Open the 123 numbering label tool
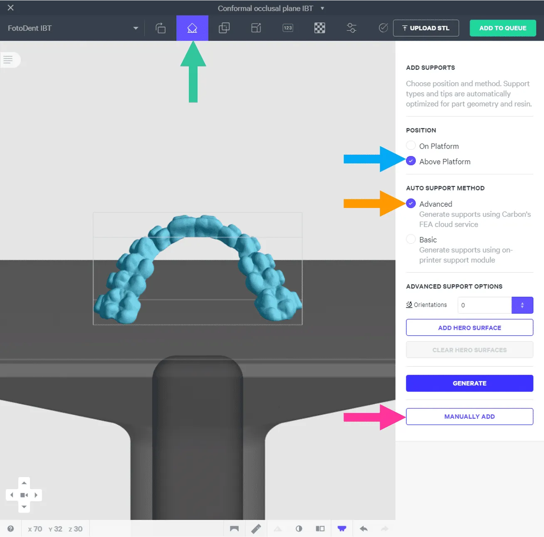 (x=288, y=28)
